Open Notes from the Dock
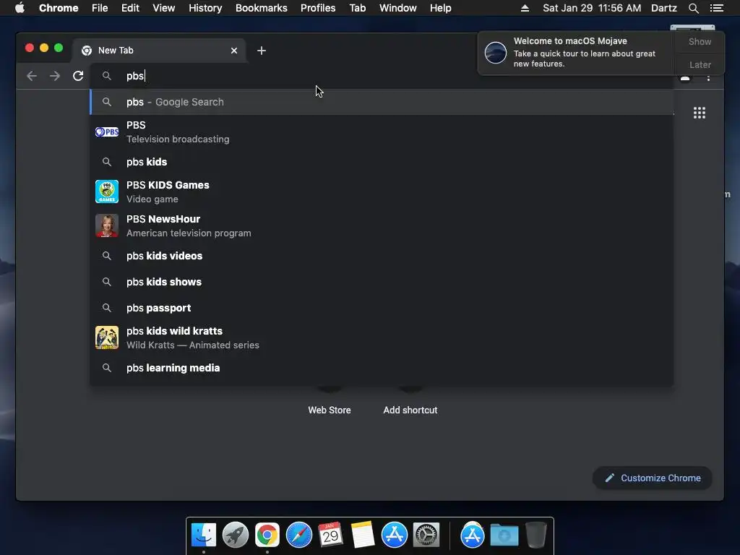Viewport: 740px width, 555px height. 363,535
